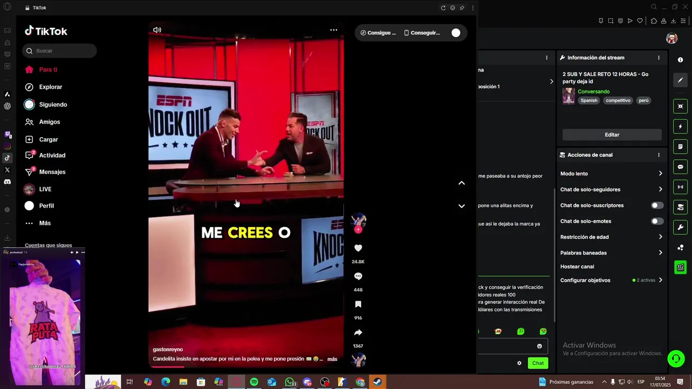
Task: Open emoji picker in Kick chat box
Action: (x=540, y=346)
